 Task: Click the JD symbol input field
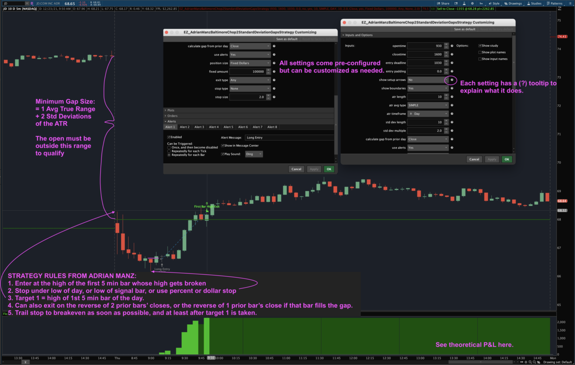(11, 3)
